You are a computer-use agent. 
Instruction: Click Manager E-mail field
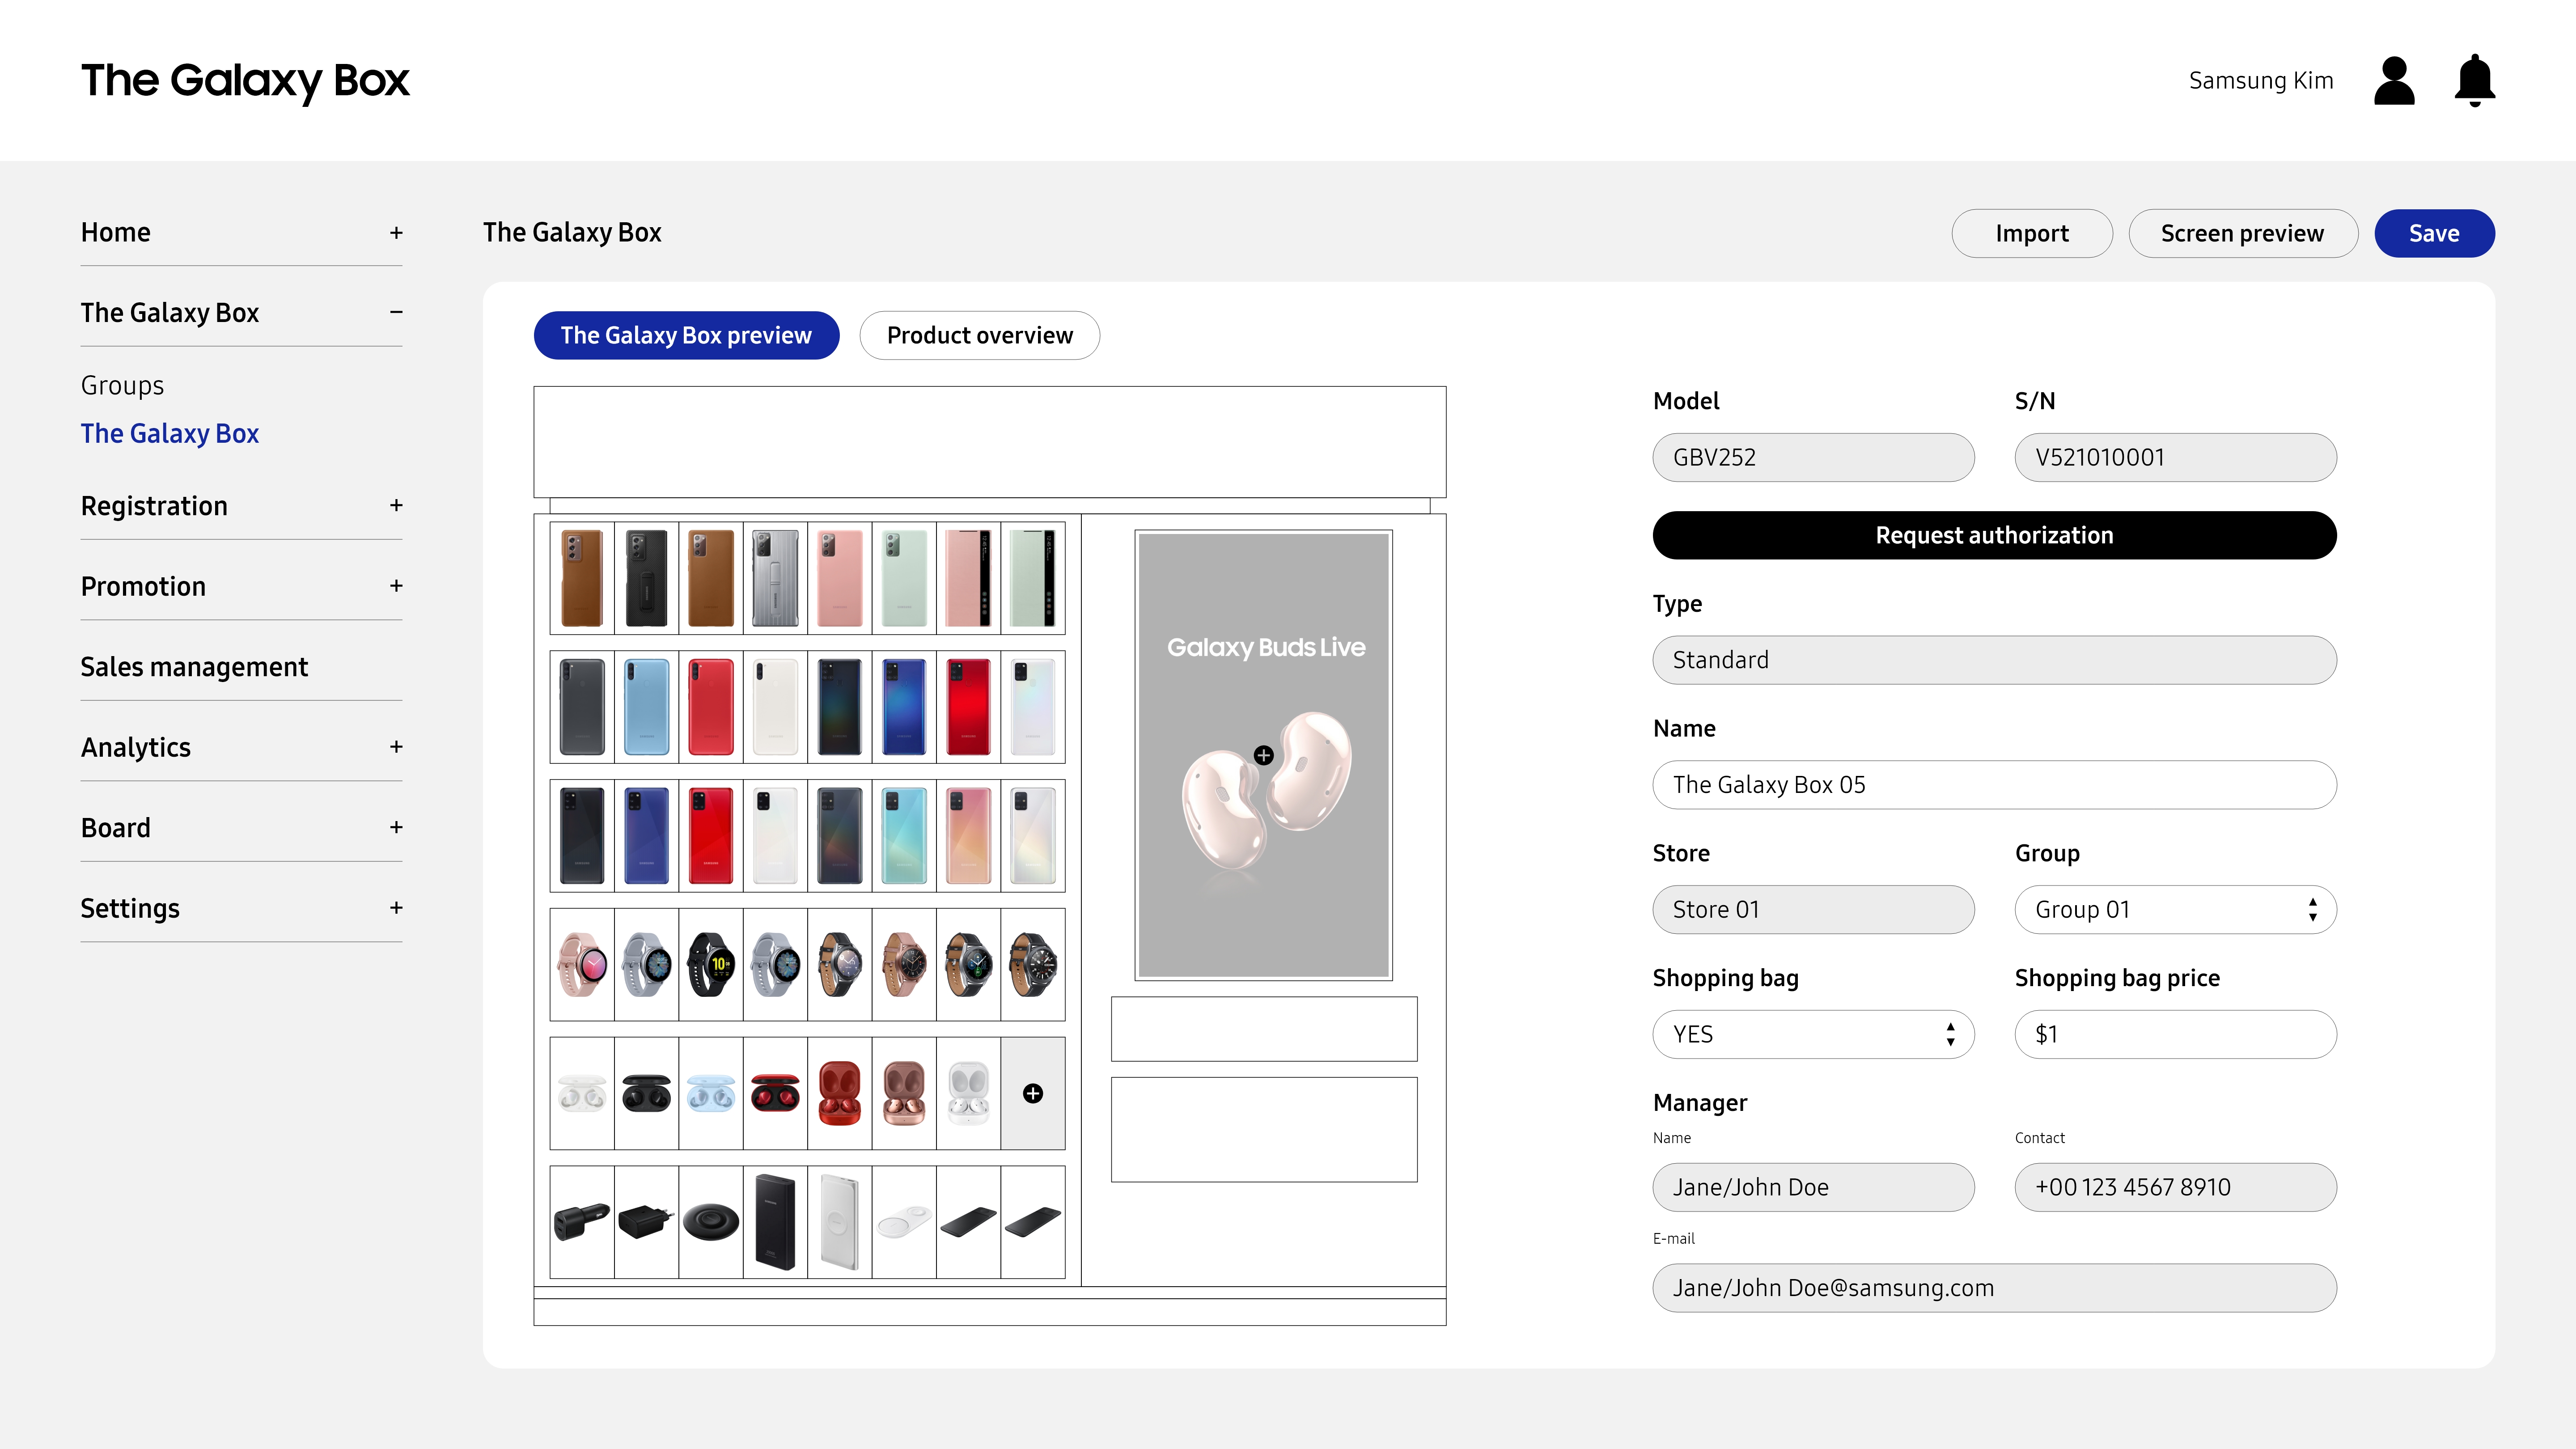point(1994,1288)
